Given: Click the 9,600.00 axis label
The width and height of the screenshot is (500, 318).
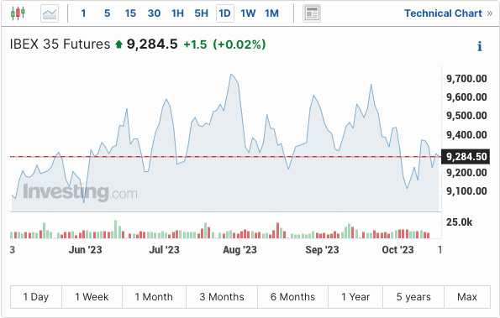Looking at the screenshot, I should pyautogui.click(x=466, y=96).
